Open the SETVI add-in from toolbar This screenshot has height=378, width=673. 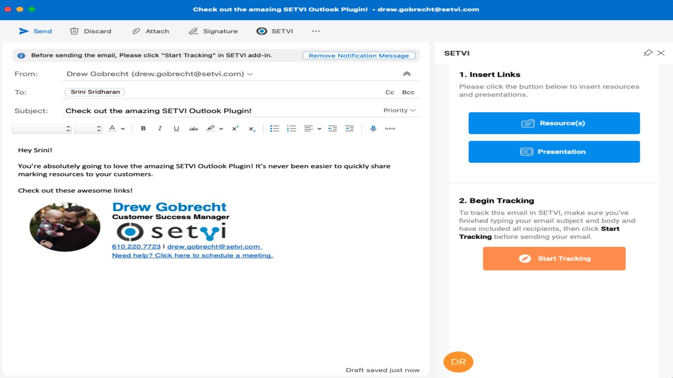pos(274,31)
